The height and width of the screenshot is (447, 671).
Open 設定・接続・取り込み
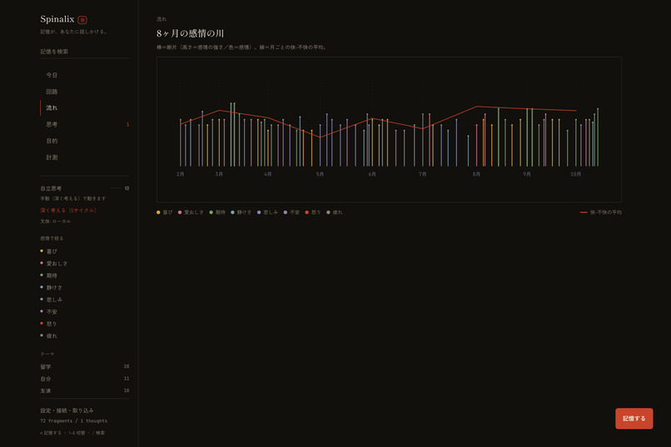pos(67,410)
